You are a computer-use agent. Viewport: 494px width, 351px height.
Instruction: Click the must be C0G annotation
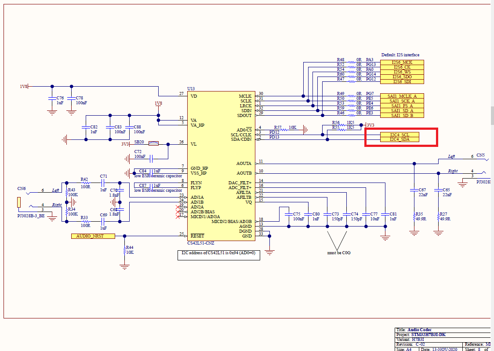coord(339,252)
